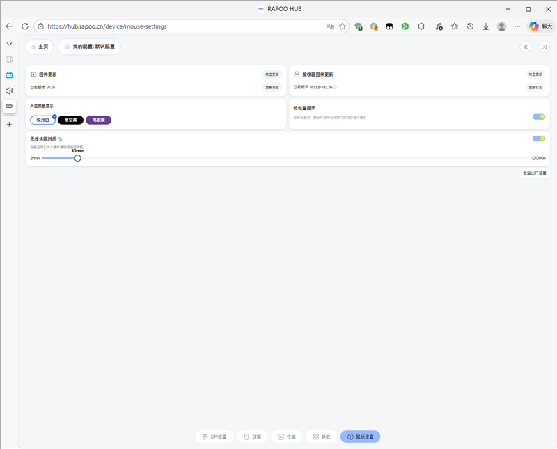
Task: Toggle 无线休眠时间 wireless sleep switch
Action: (x=539, y=139)
